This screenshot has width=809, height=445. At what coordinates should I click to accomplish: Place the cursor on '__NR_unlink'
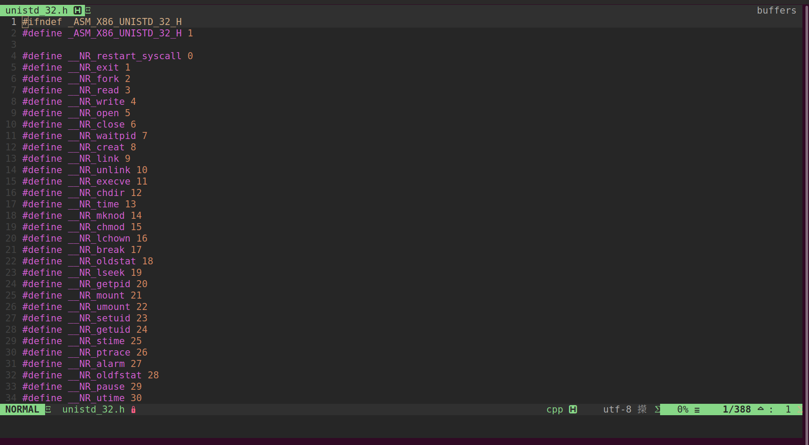coord(99,170)
